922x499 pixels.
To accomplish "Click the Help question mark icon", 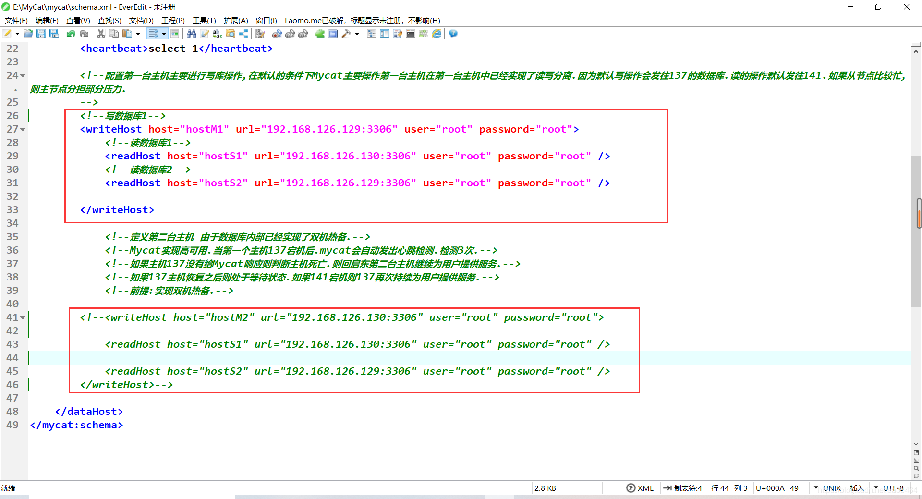I will (x=453, y=34).
